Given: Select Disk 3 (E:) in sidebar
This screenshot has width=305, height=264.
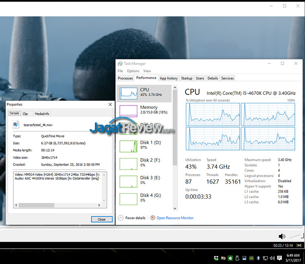Looking at the screenshot, I should [x=144, y=181].
